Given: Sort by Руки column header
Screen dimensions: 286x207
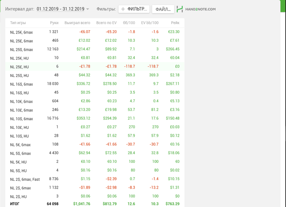Looking at the screenshot, I should coord(54,23).
